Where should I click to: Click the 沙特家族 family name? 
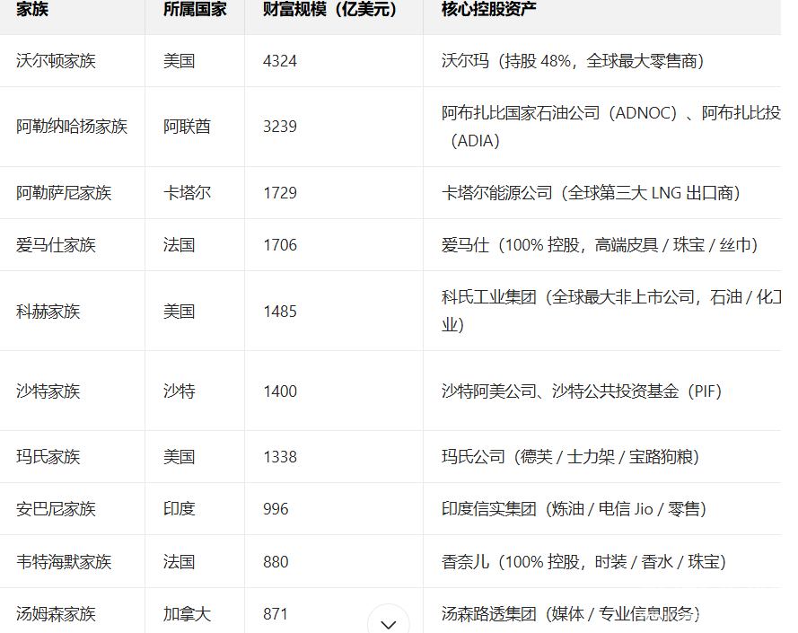coord(48,391)
